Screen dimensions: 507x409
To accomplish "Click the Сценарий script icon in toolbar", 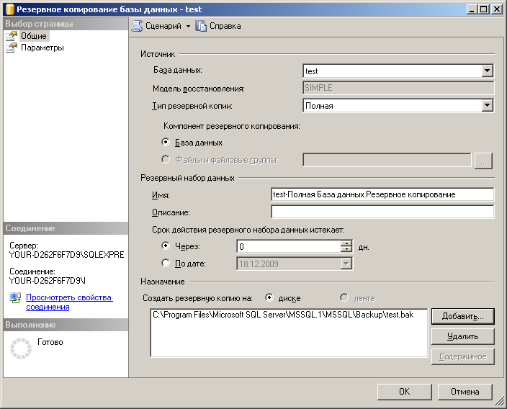I will [x=137, y=26].
